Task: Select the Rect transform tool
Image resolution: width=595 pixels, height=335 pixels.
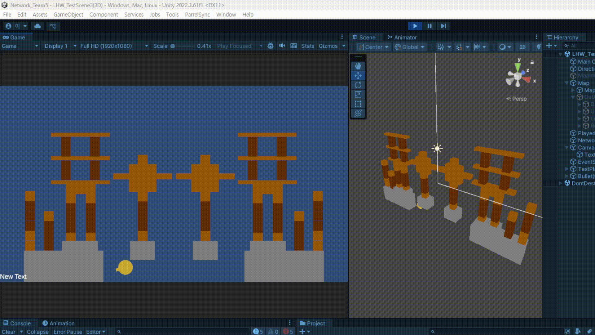Action: point(358,104)
